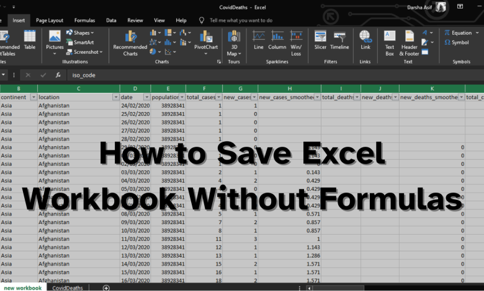Click the Recommended Charts icon
The image size is (484, 291).
click(x=130, y=42)
